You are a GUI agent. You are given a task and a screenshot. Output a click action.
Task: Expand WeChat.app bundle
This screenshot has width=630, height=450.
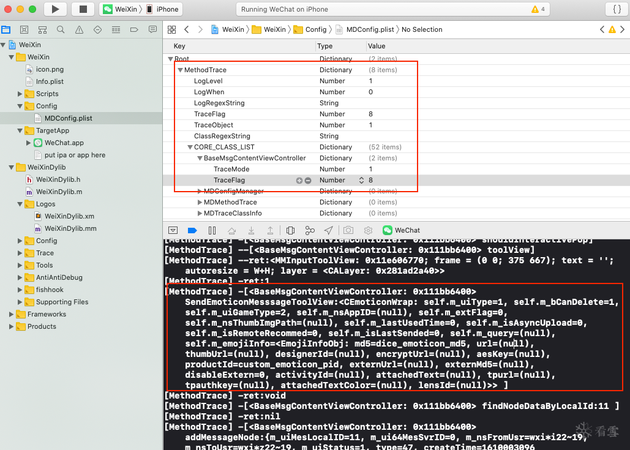[29, 143]
